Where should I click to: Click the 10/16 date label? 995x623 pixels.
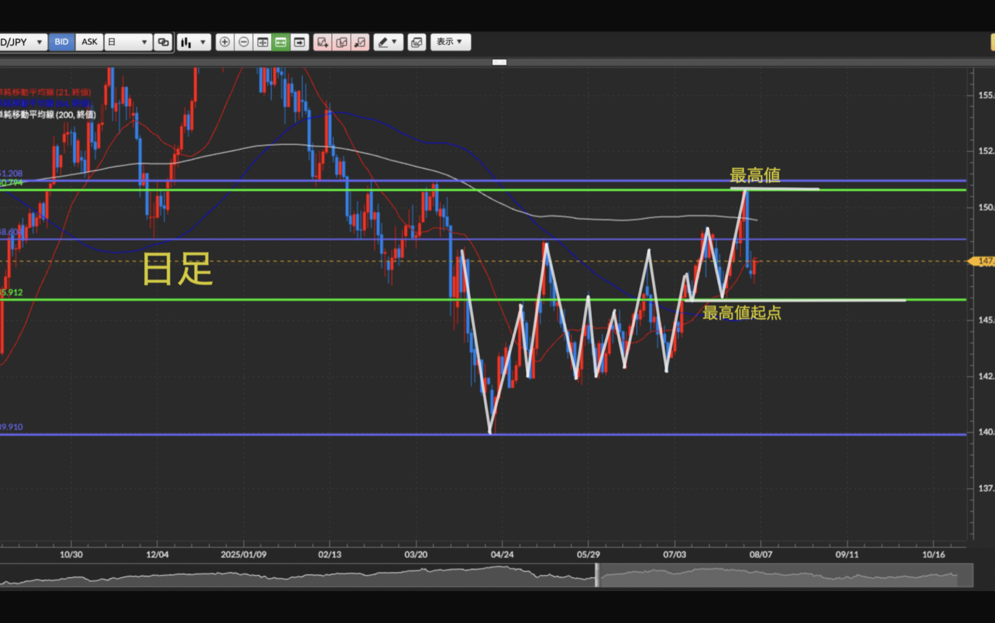tap(933, 554)
